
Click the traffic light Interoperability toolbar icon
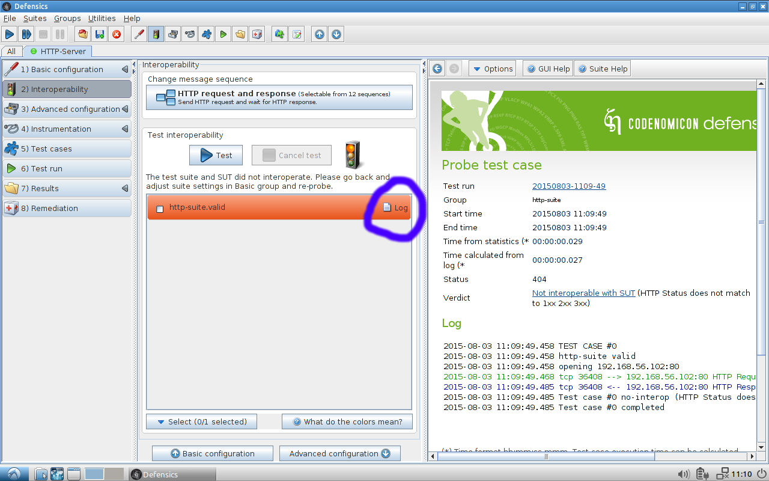(156, 34)
